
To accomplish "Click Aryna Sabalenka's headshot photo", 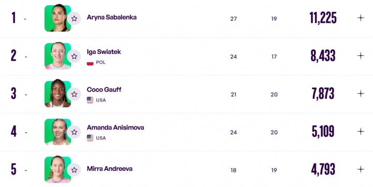I will tap(58, 18).
